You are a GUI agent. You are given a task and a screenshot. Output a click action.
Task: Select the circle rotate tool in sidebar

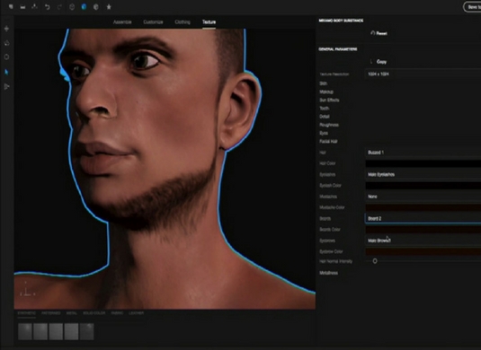[x=6, y=57]
